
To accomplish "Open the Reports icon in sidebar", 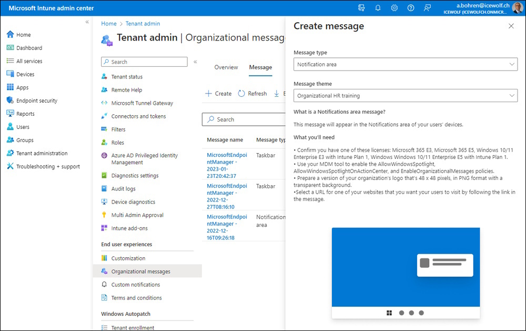I will (10, 114).
